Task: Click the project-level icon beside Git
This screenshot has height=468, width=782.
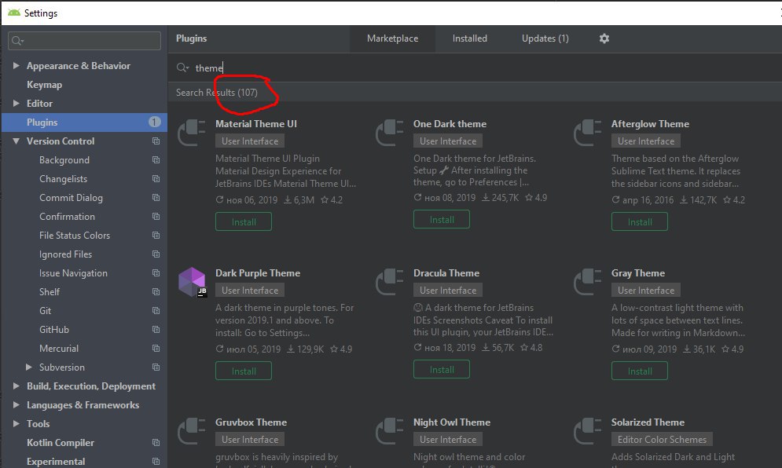Action: [x=156, y=310]
